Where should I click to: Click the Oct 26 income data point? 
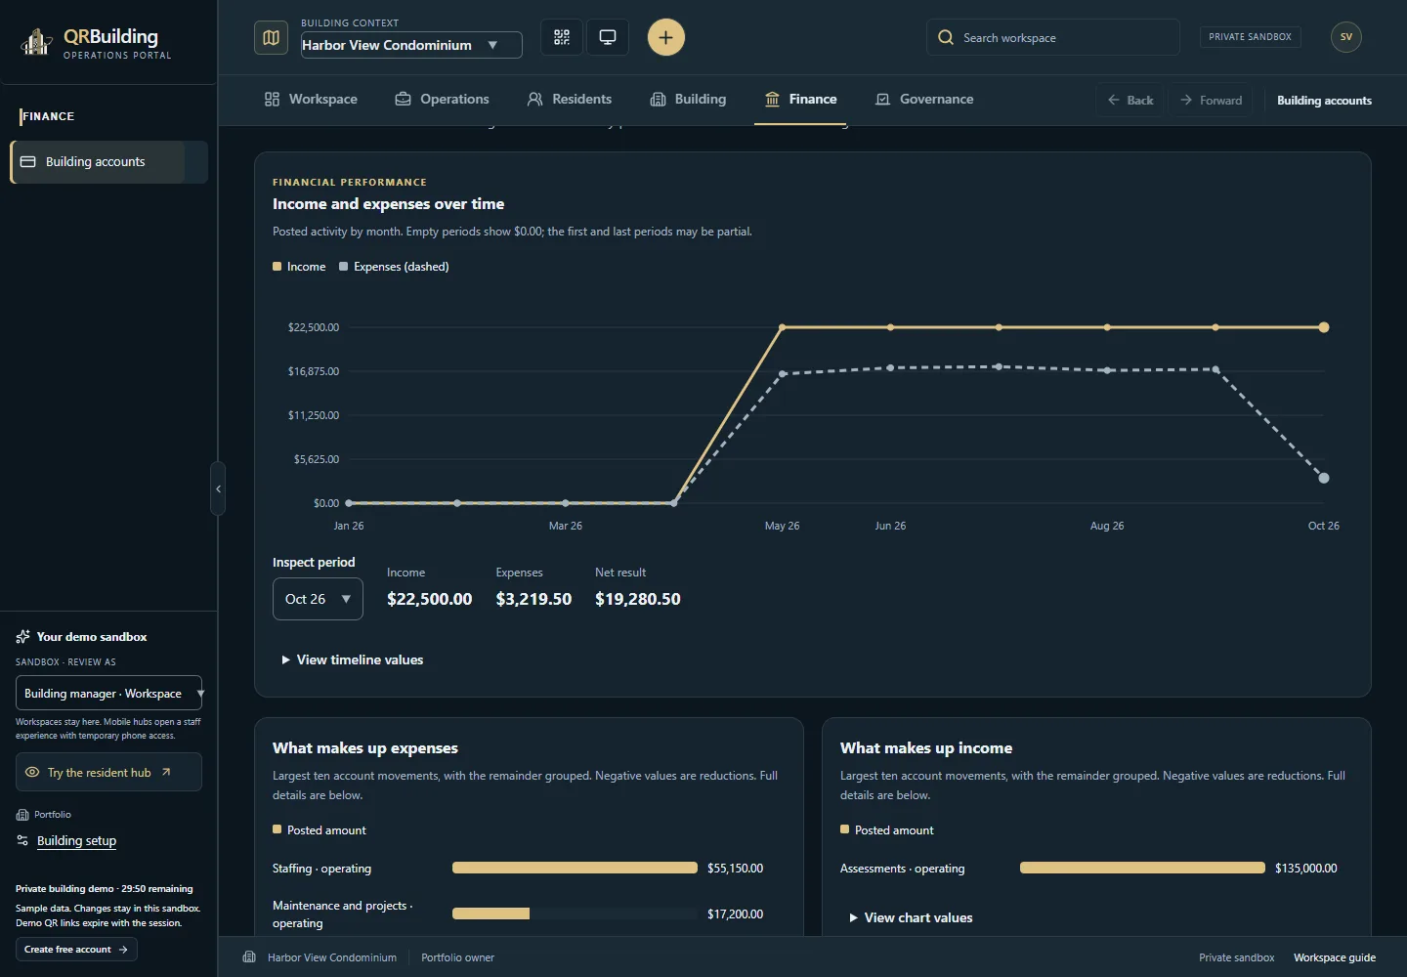coord(1324,327)
